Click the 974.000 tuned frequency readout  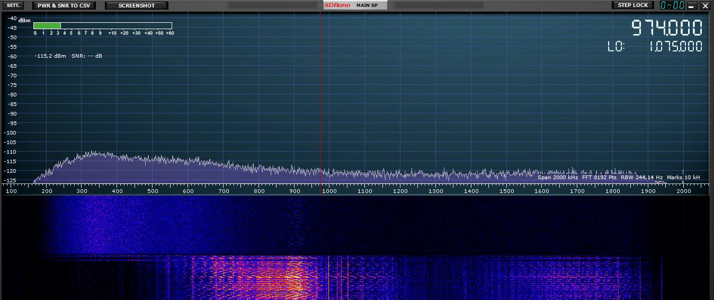click(666, 28)
